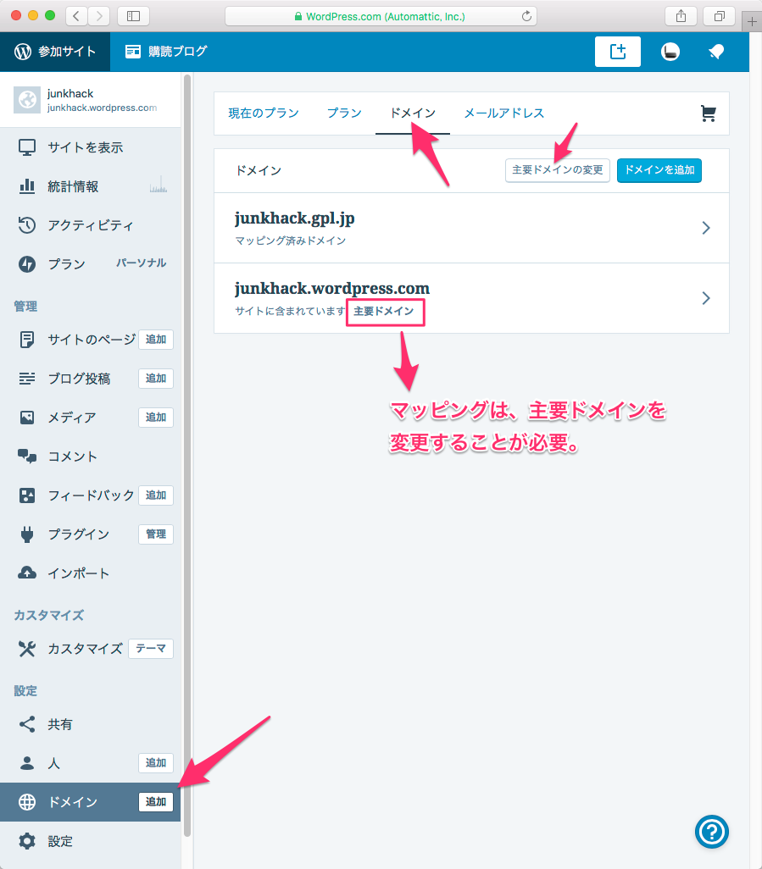This screenshot has height=869, width=762.
Task: Open 購読ブログ in the top bar
Action: (166, 52)
